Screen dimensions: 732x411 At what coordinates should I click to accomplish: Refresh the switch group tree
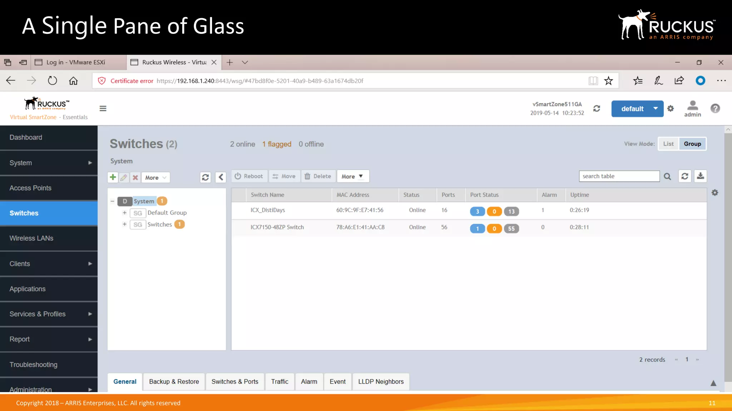point(206,177)
